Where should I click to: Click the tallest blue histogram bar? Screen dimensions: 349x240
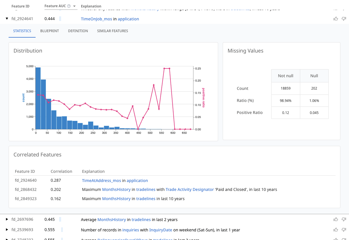(38, 98)
